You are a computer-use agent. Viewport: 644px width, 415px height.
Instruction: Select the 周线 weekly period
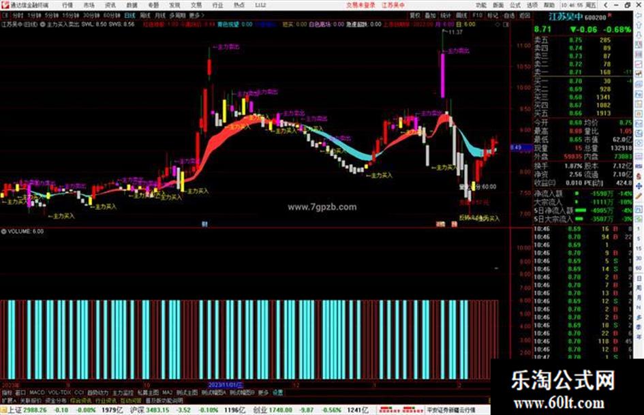(145, 15)
